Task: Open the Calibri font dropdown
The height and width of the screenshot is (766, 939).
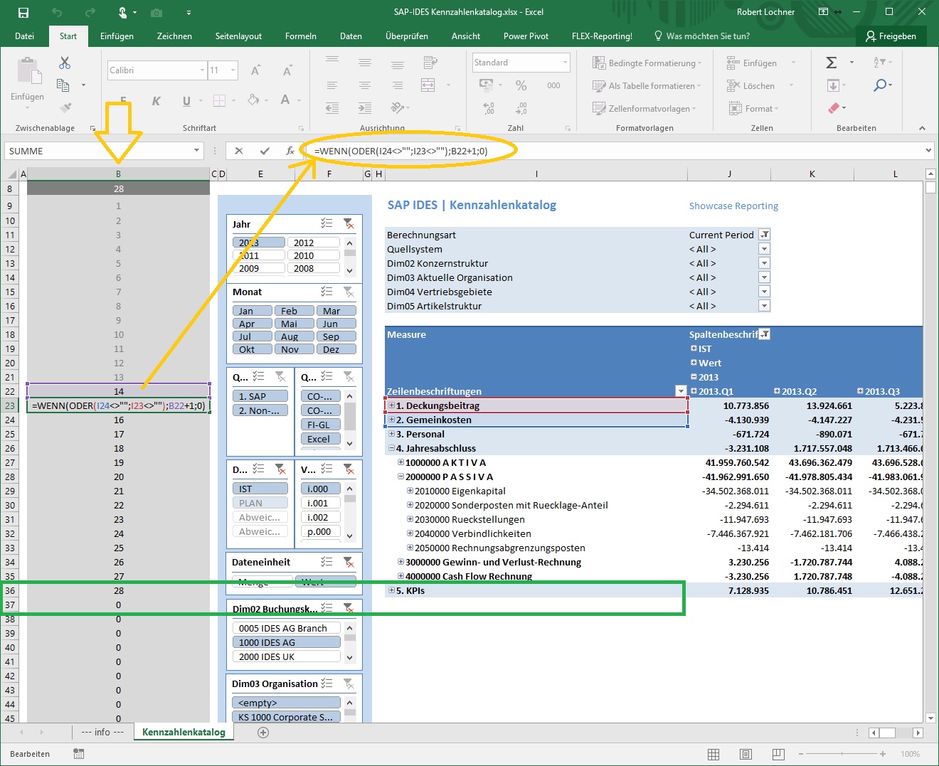Action: (202, 70)
